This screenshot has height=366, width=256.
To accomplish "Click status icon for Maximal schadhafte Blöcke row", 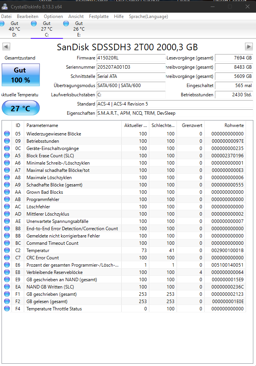I will (x=7, y=170).
